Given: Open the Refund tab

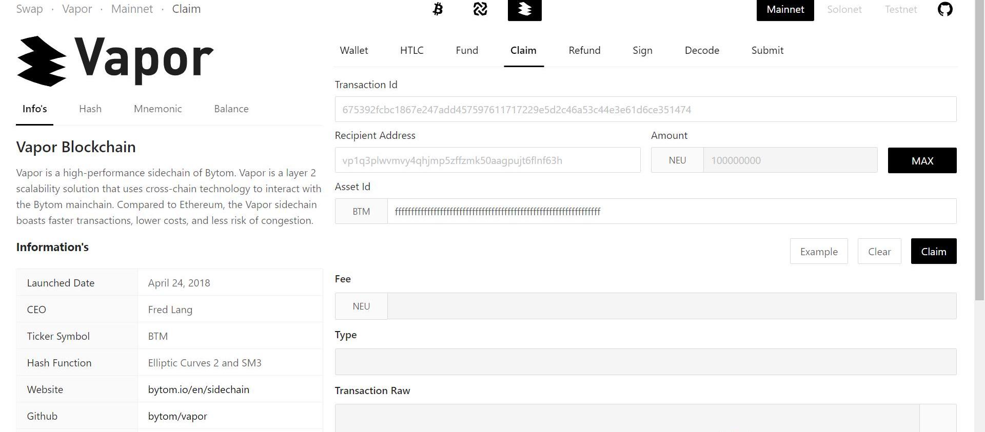Looking at the screenshot, I should click(584, 50).
